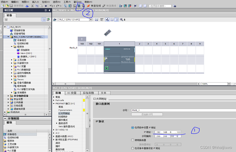The image size is (236, 152).
Task: Click the CPU module in rack slot 1
Action: (119, 60)
